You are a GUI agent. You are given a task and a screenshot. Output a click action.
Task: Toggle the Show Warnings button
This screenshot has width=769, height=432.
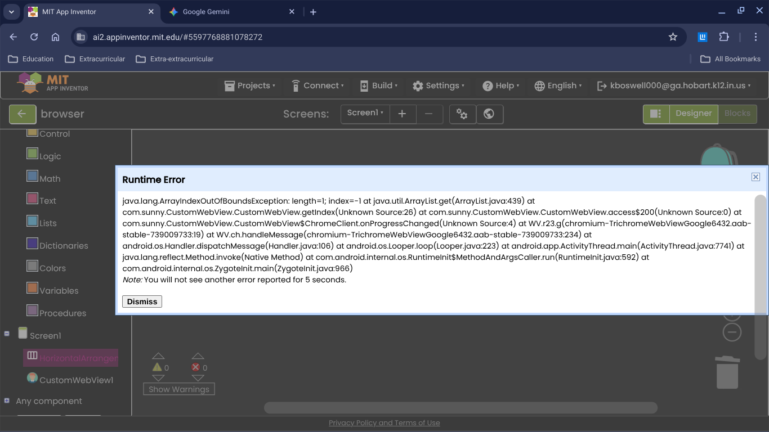tap(179, 389)
